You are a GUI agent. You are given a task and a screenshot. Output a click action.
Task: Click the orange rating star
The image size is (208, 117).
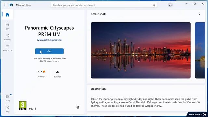(44, 71)
